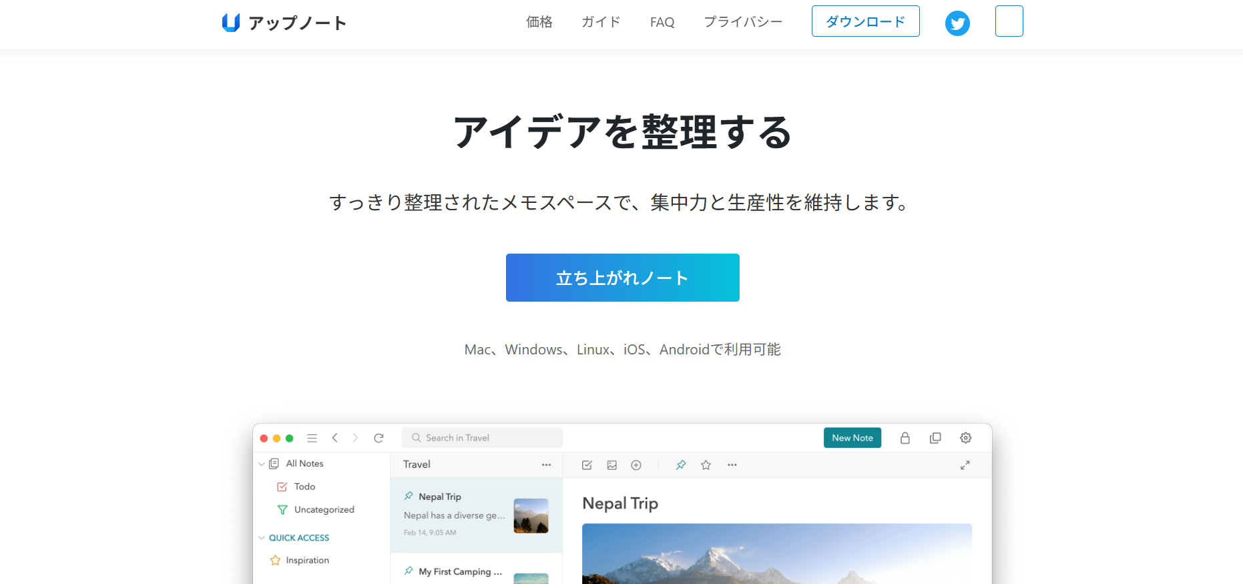Open the FAQ menu item
1243x584 pixels.
point(662,22)
